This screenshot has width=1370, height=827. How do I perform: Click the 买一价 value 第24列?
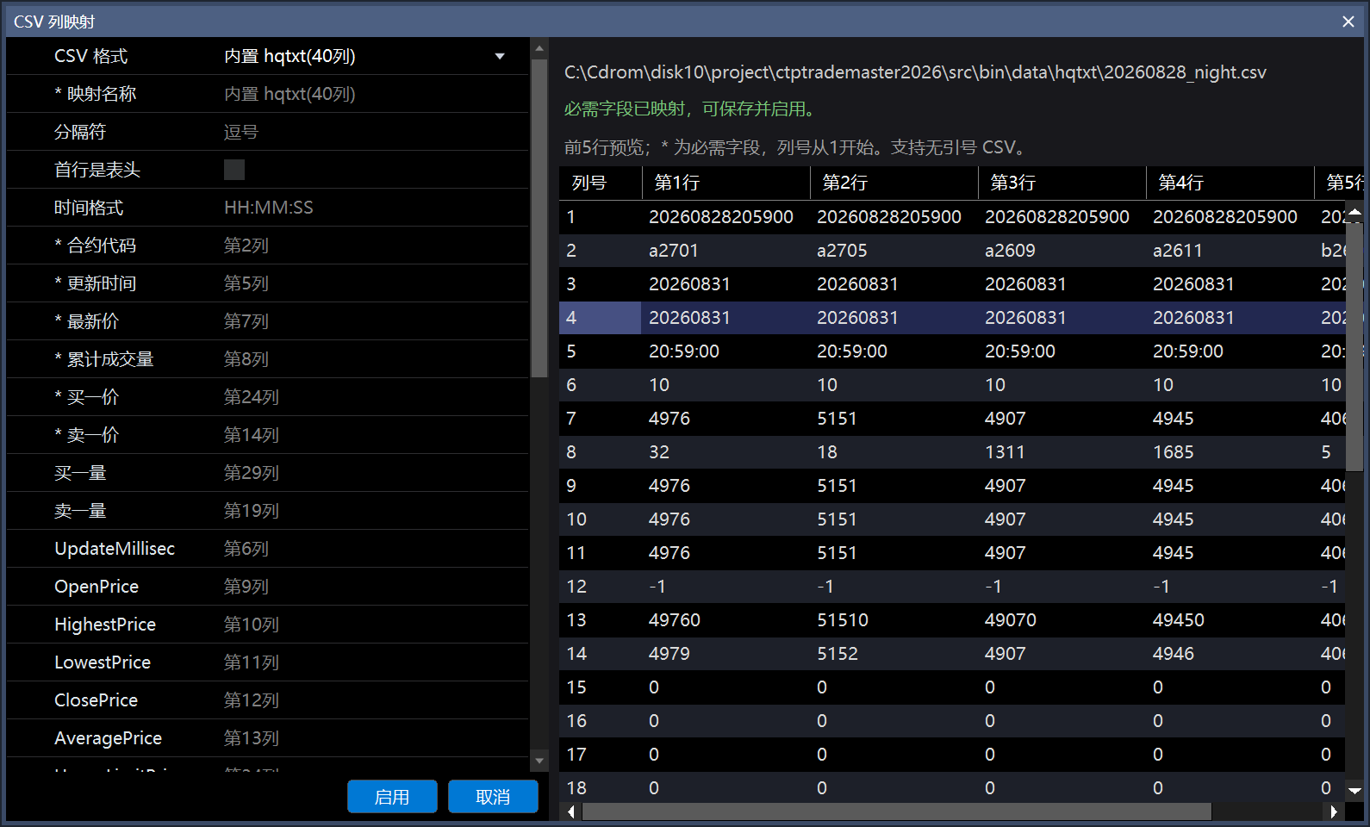(251, 397)
